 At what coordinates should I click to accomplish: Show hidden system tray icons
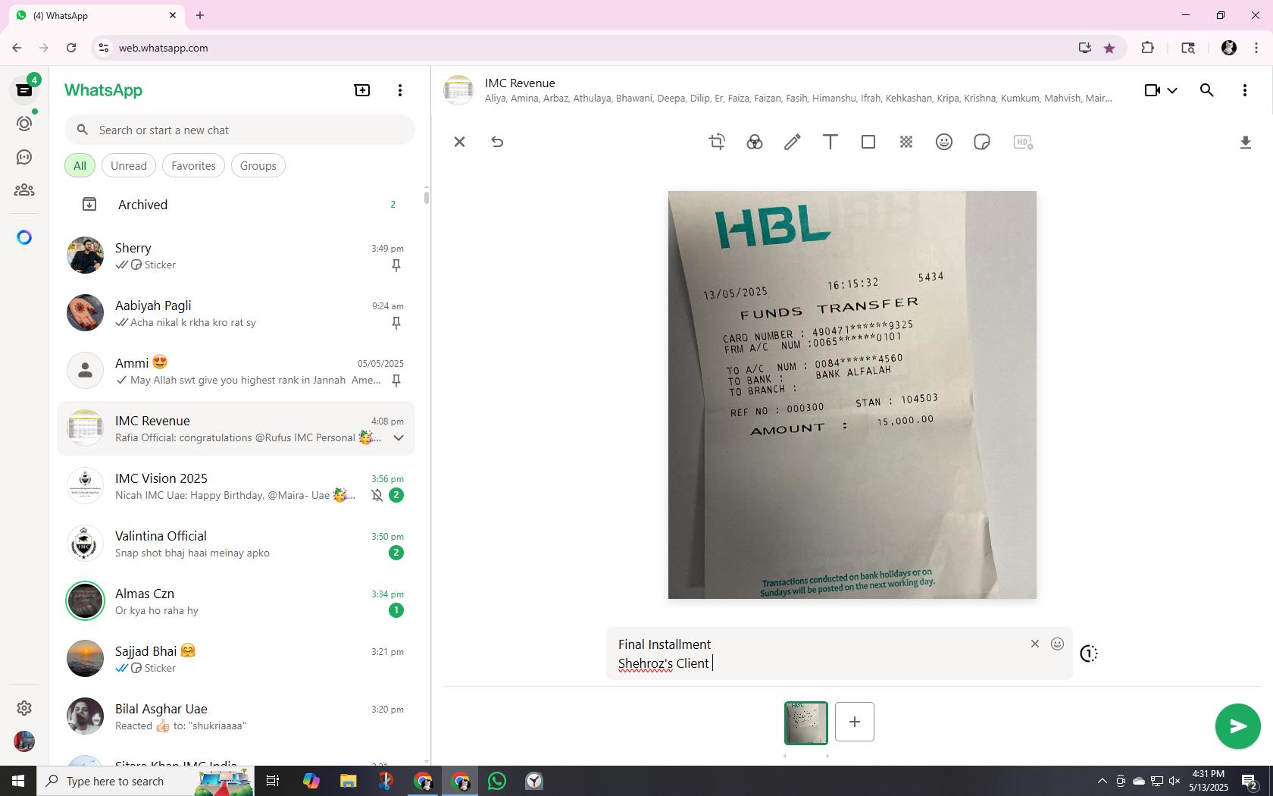pyautogui.click(x=1103, y=781)
